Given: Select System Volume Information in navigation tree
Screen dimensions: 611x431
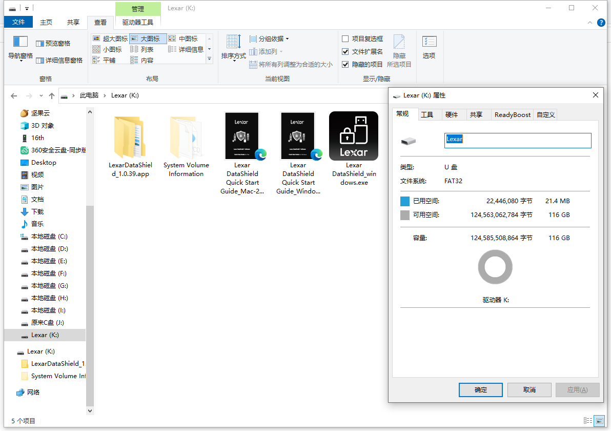Looking at the screenshot, I should point(53,376).
